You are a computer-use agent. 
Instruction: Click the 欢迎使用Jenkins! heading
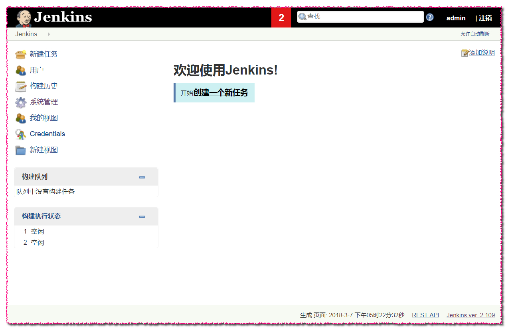[x=225, y=71]
